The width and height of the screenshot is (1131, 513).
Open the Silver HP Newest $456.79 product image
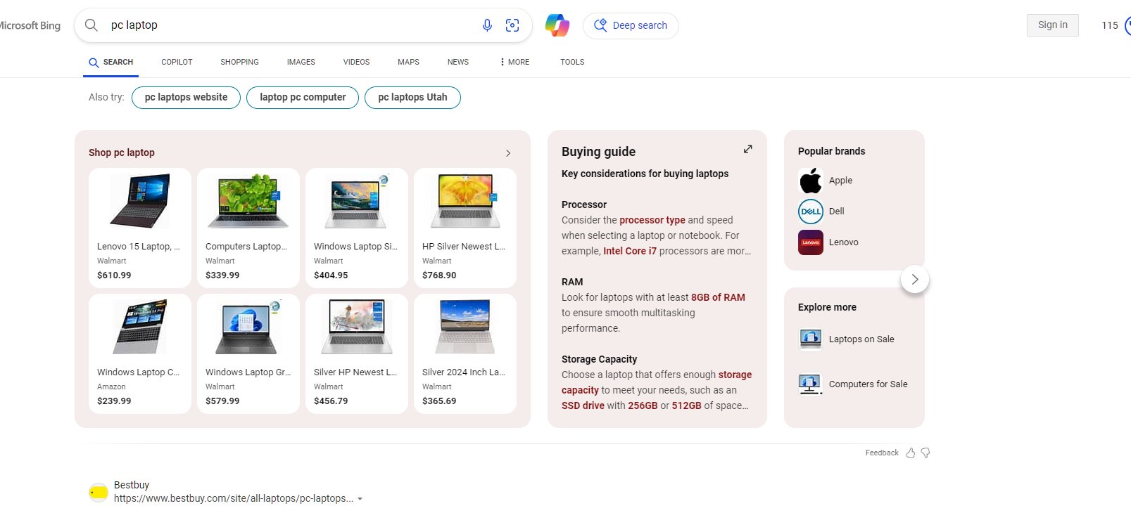357,327
